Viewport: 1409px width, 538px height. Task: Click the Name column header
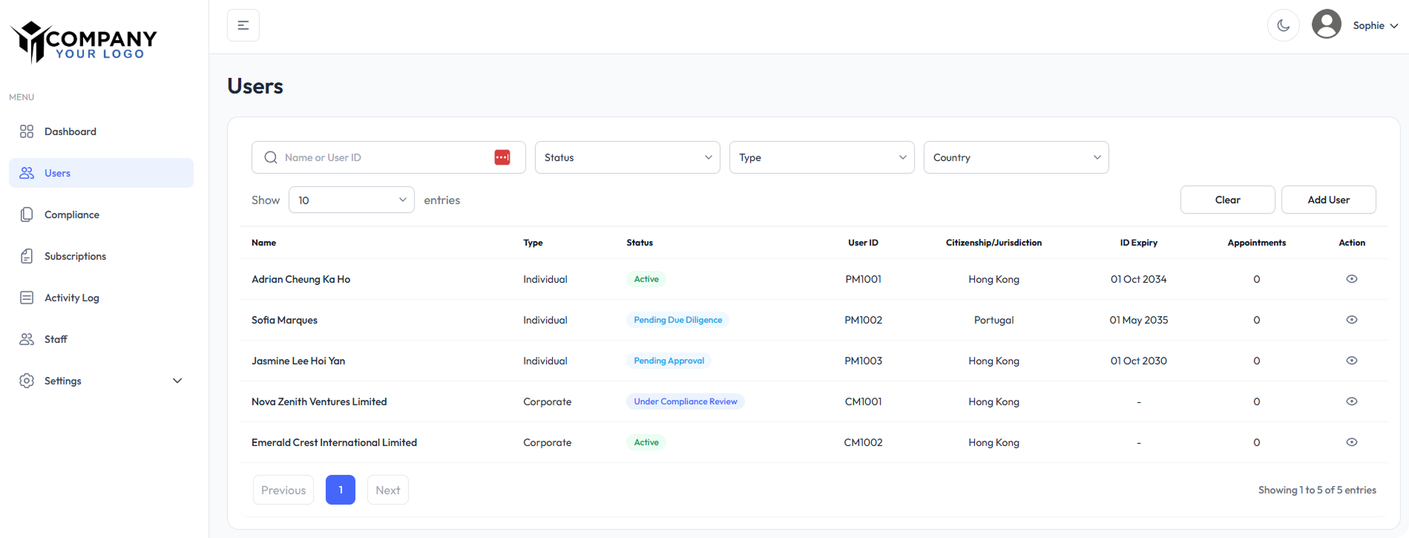click(264, 243)
